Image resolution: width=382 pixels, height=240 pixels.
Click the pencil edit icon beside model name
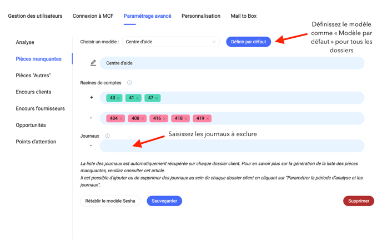point(93,63)
